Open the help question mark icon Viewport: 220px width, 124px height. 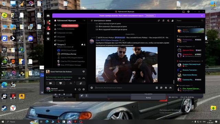pyautogui.click(x=188, y=12)
